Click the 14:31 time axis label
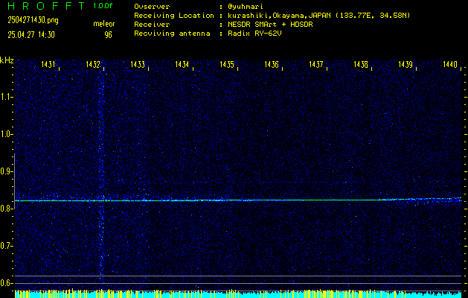This screenshot has height=298, width=468. pos(48,64)
